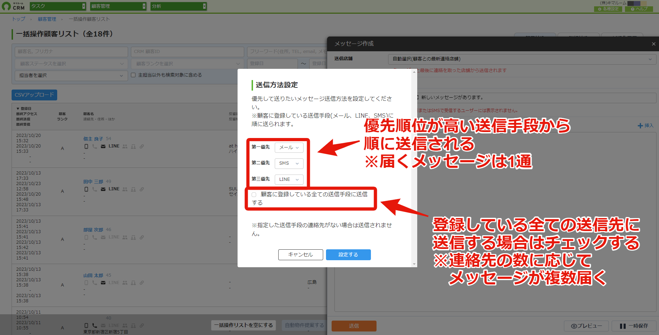Click LINE icon in 田中 三郎 row

tap(114, 189)
